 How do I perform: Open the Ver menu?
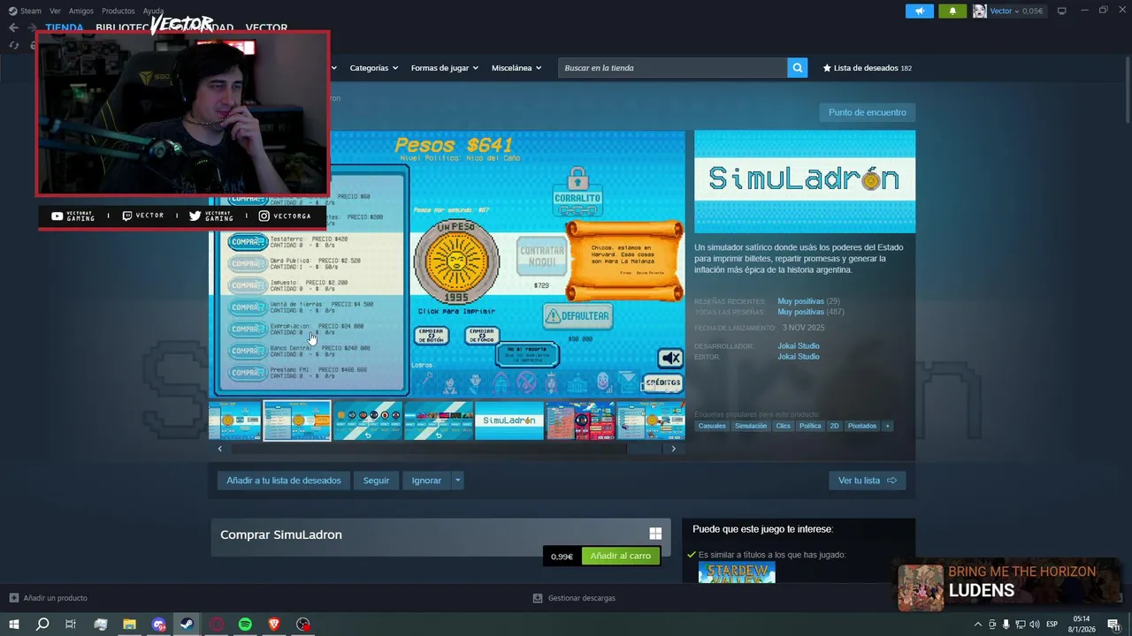[55, 11]
